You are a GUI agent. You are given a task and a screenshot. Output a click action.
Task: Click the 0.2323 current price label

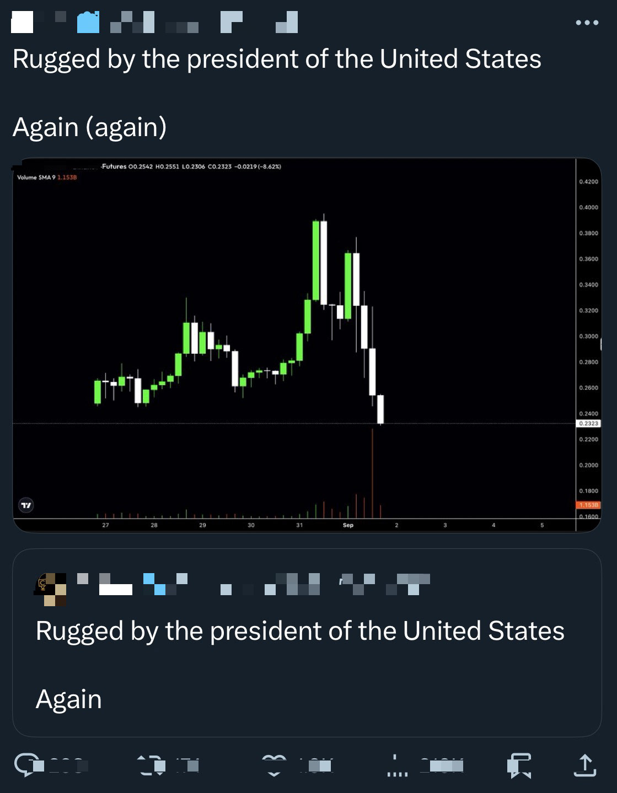click(x=588, y=423)
